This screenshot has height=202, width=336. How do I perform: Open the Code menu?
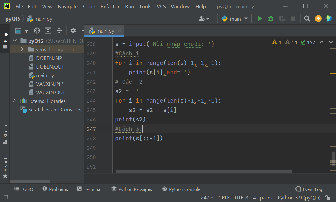pyautogui.click(x=89, y=7)
